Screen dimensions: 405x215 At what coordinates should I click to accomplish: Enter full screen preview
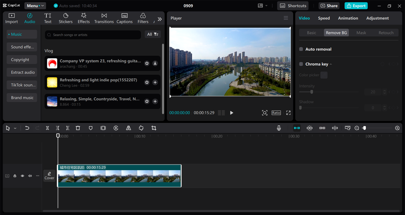tap(288, 113)
